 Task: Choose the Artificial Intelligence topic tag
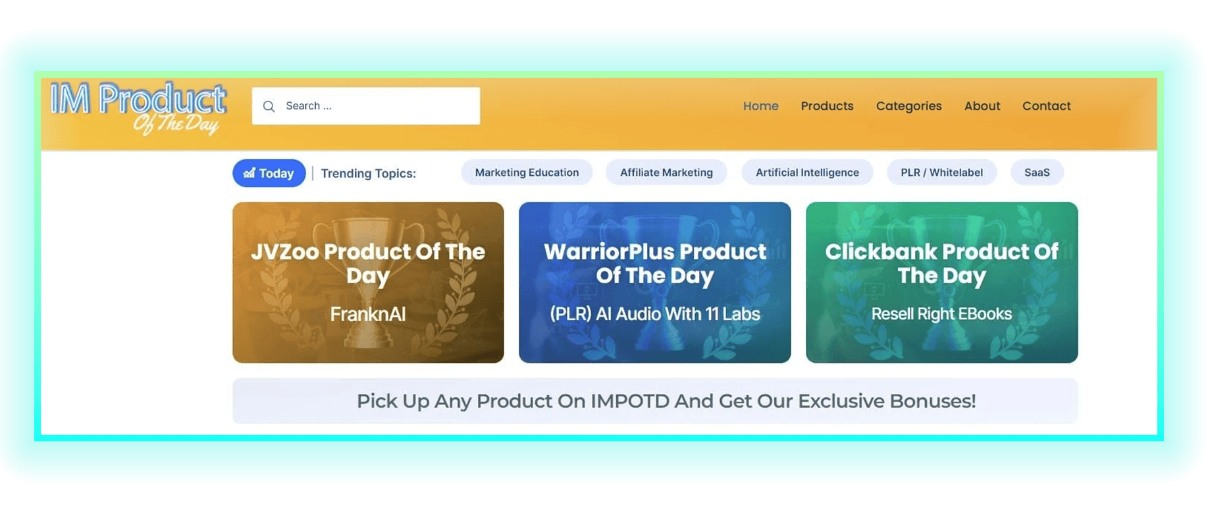point(807,173)
